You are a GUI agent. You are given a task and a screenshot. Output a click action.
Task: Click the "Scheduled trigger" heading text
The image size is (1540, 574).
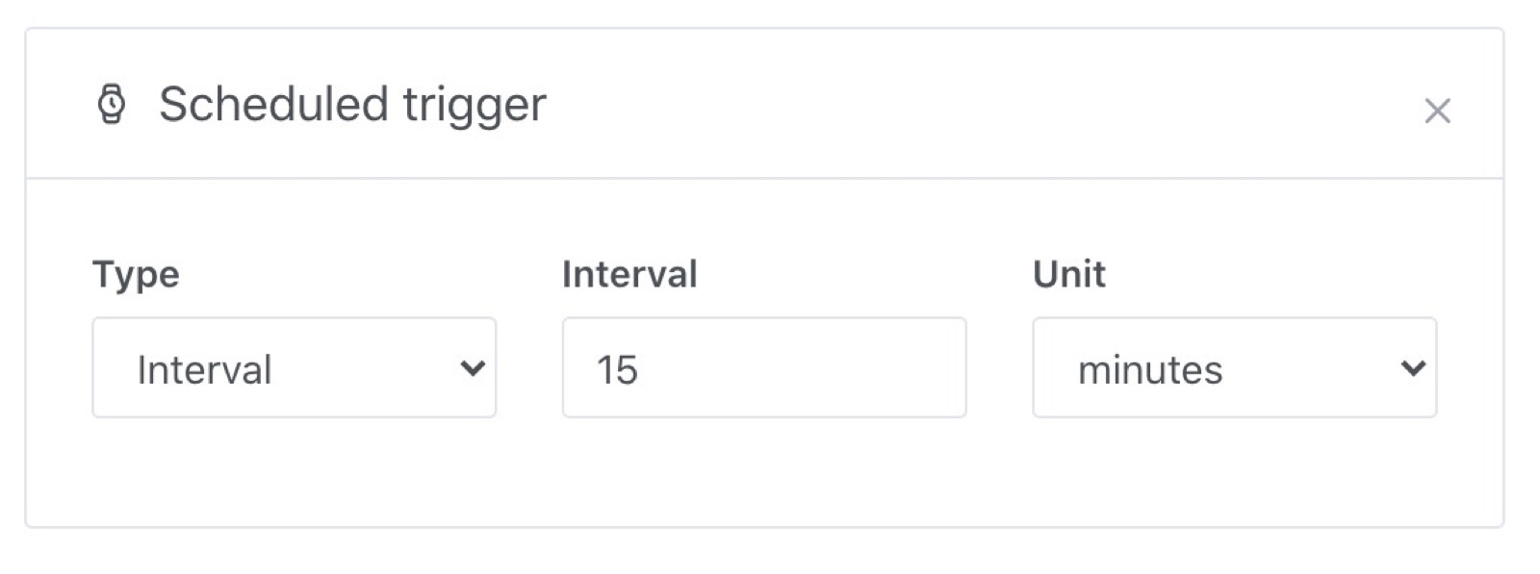[352, 104]
